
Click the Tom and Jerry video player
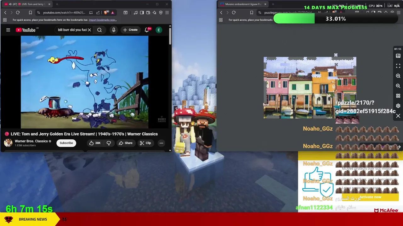(84, 82)
